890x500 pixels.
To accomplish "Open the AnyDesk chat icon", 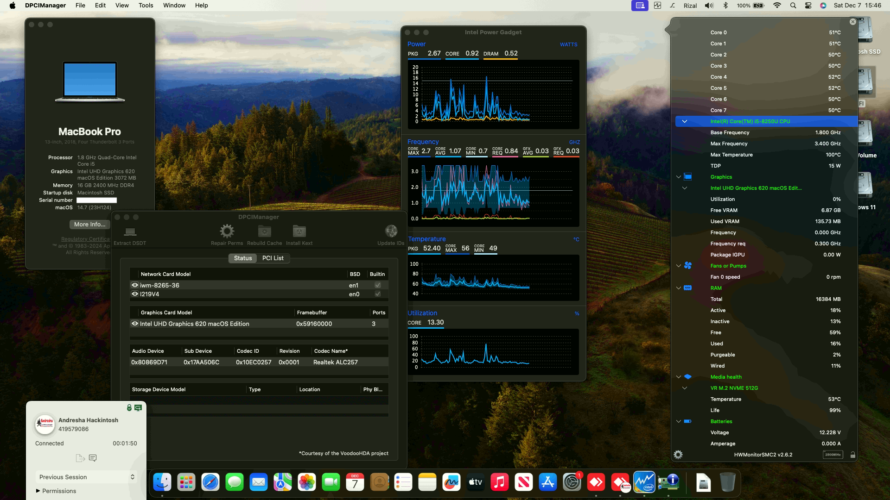I will coord(93,458).
